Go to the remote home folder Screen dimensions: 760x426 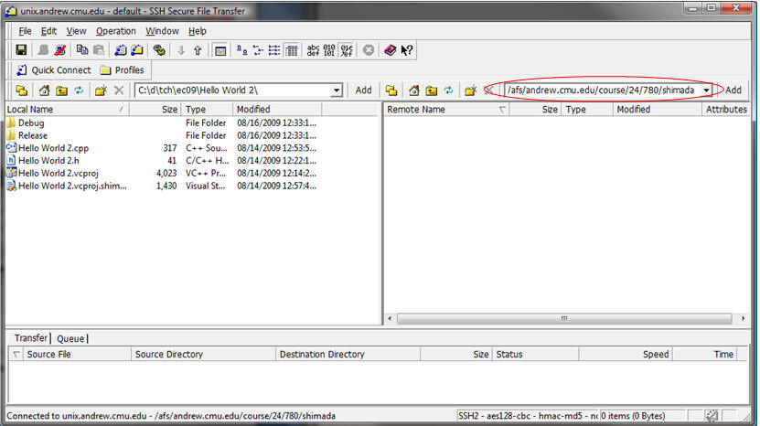tap(414, 91)
